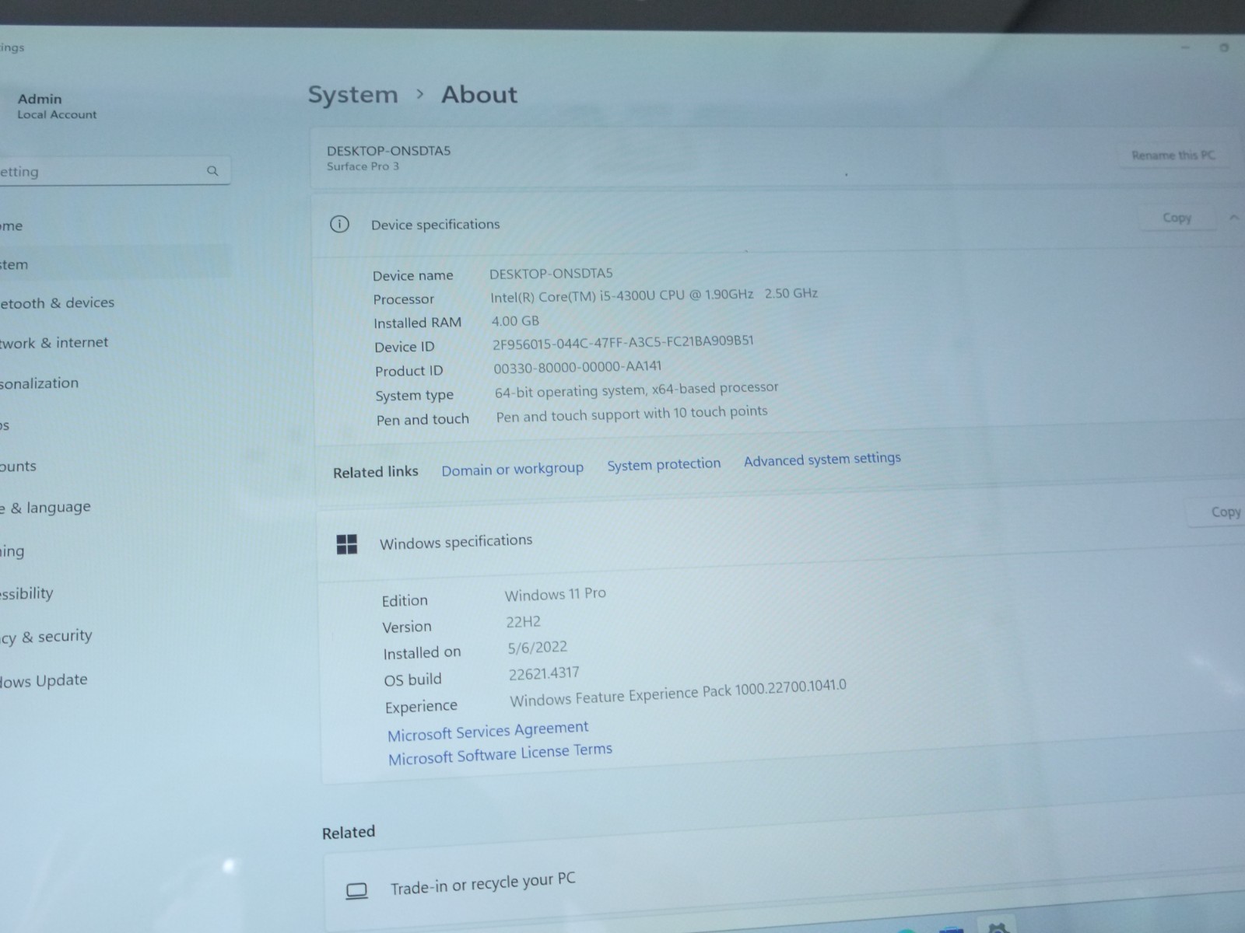Maximize or restore the Settings window
Screen dimensions: 1245x933
click(x=1224, y=47)
